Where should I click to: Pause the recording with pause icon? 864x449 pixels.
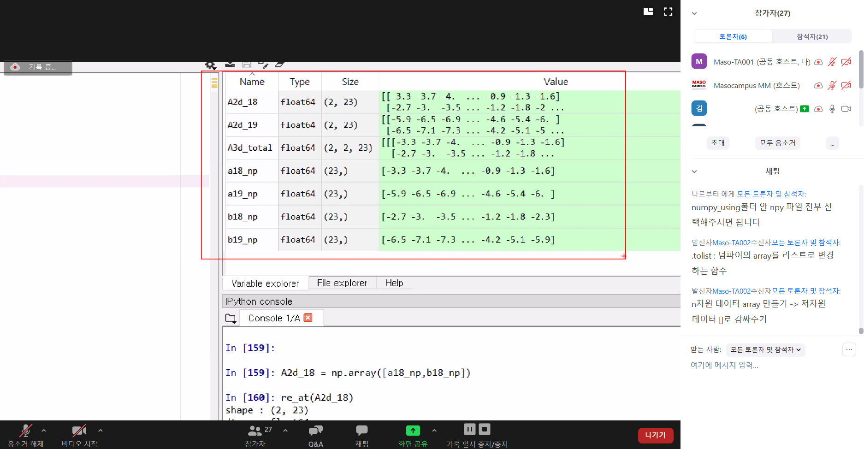pyautogui.click(x=469, y=429)
